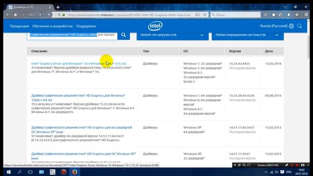313x176 pixels.
Task: Click the green padlock site security icon
Action: [x=64, y=15]
